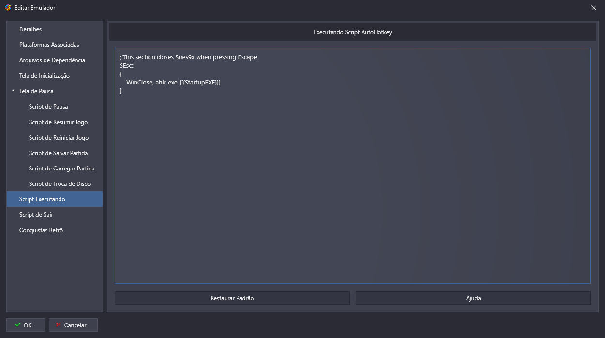Go to Arquivos de Dependência
605x338 pixels.
coord(52,60)
